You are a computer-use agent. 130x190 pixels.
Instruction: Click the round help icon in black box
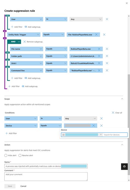(x=124, y=166)
